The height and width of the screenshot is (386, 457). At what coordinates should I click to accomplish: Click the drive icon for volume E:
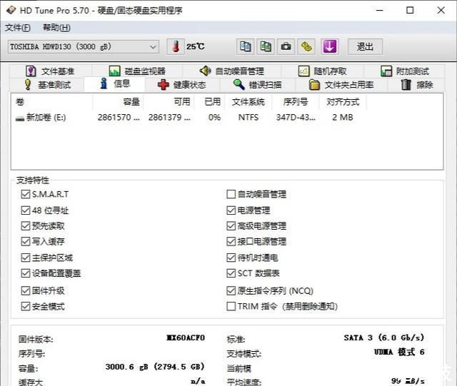pos(19,118)
